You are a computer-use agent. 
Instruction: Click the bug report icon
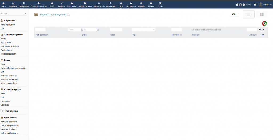click(237, 5)
